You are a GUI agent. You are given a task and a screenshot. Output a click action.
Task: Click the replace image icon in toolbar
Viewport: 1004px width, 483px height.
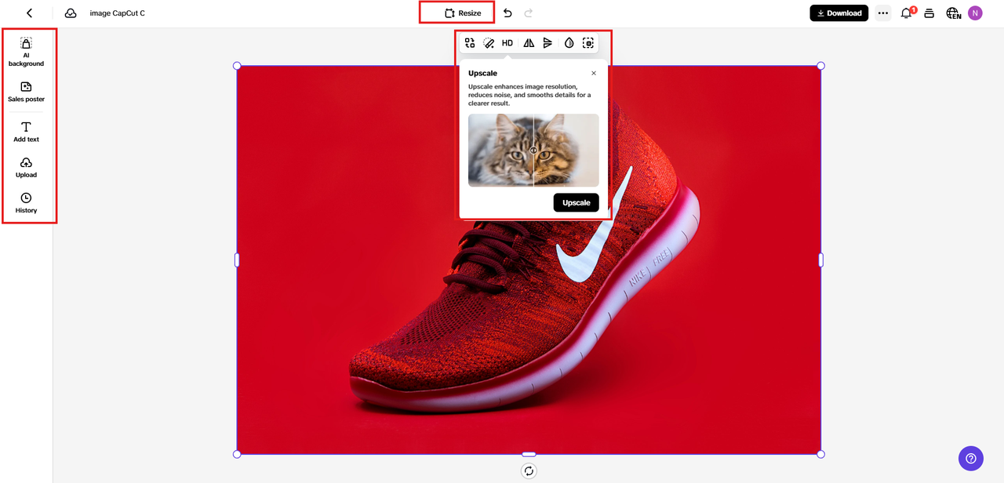(x=470, y=43)
